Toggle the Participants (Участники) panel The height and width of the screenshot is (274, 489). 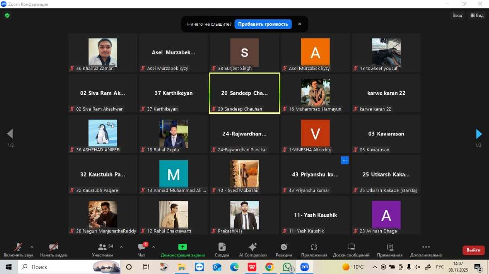tap(103, 250)
